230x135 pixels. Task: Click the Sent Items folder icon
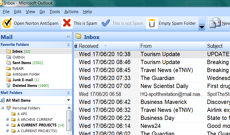[x=9, y=63]
